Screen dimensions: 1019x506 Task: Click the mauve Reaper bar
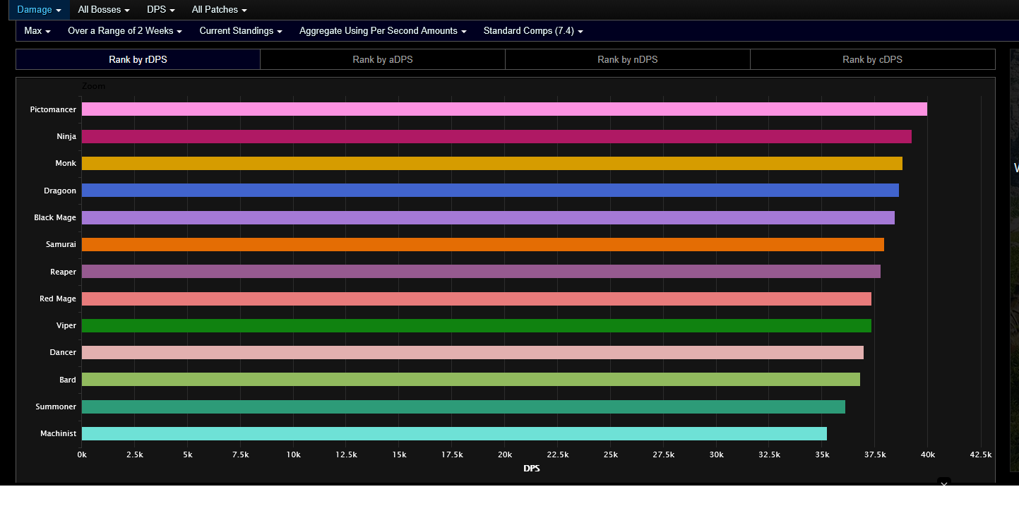[x=481, y=272]
